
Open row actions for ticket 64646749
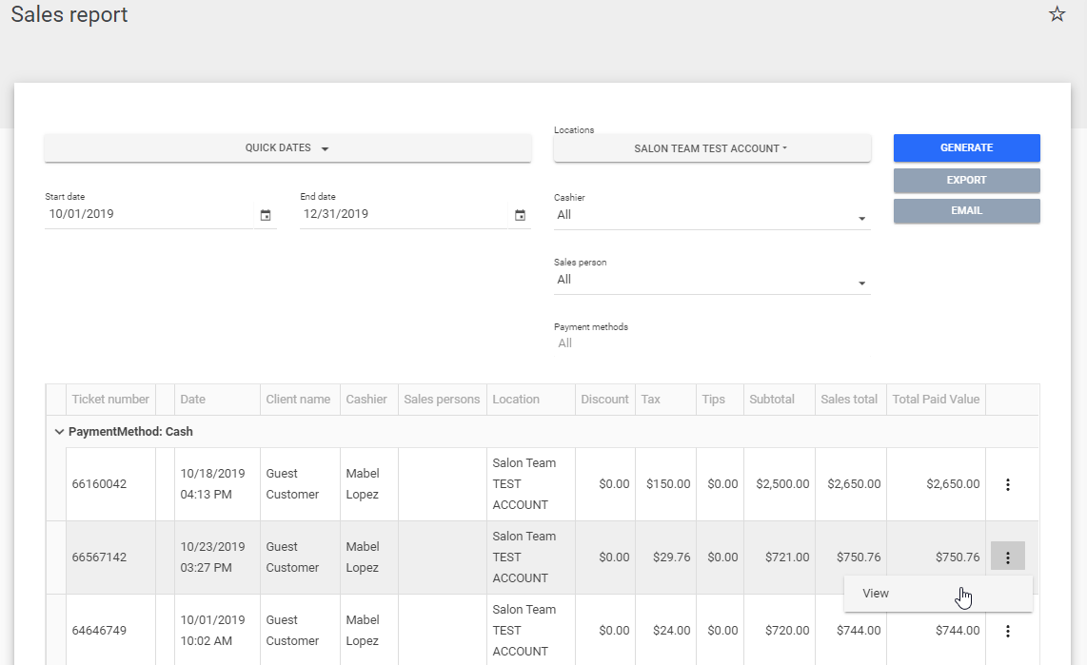1008,631
